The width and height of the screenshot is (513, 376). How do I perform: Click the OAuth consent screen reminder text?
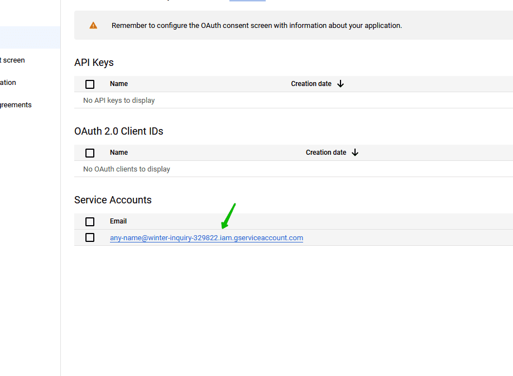pos(256,26)
